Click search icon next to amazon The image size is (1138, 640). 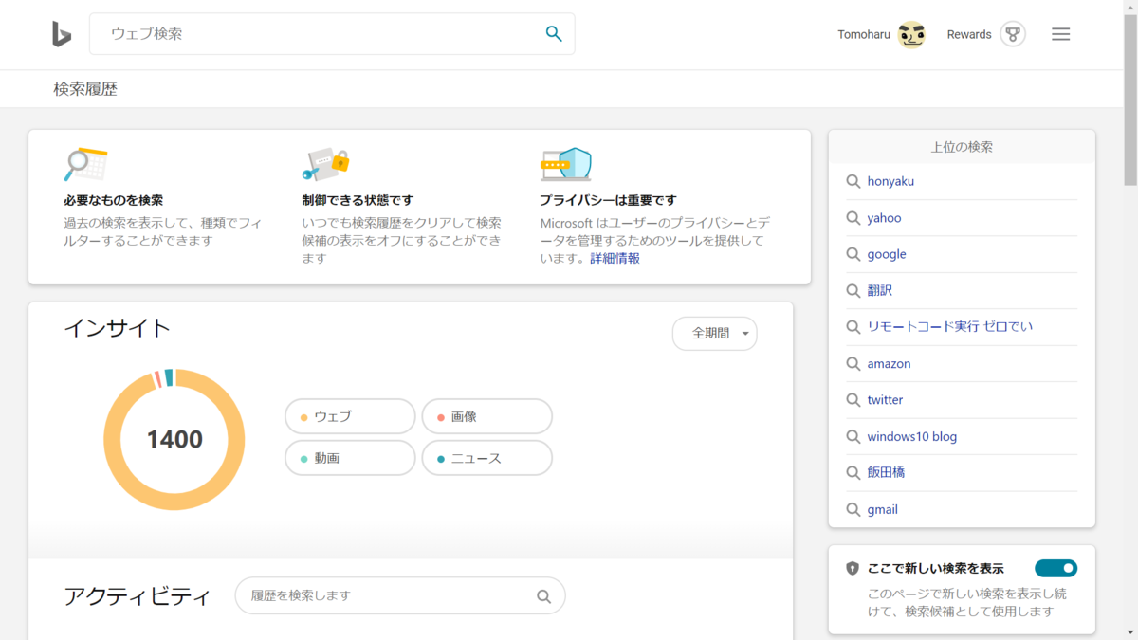coord(853,363)
